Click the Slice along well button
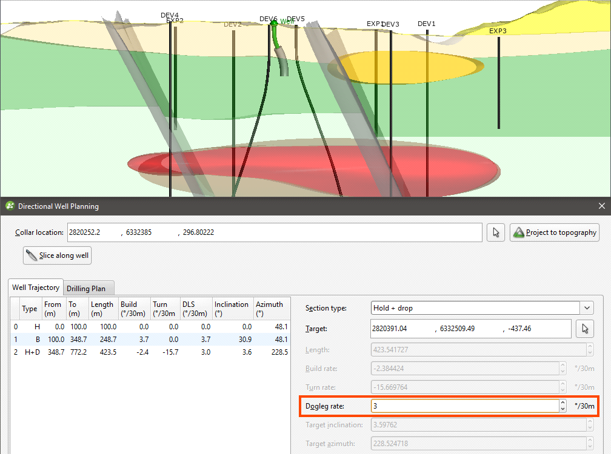The height and width of the screenshot is (454, 611). point(57,255)
